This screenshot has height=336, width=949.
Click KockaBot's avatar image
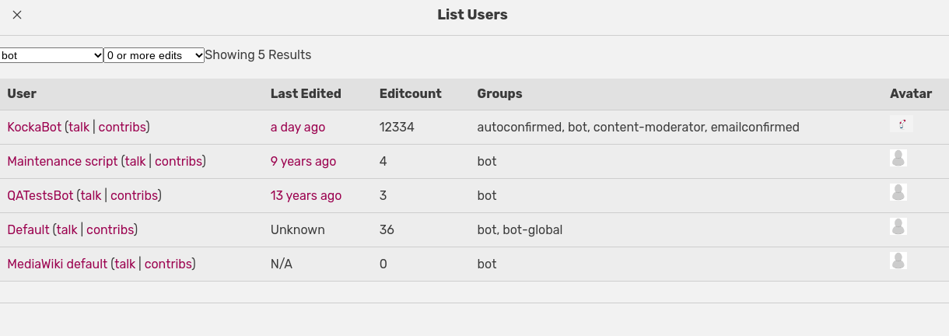[x=901, y=124]
